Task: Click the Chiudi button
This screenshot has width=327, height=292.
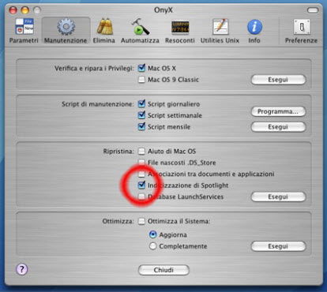Action: point(163,270)
